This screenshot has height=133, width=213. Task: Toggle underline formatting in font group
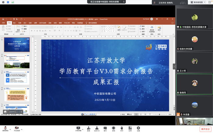pos(37,31)
